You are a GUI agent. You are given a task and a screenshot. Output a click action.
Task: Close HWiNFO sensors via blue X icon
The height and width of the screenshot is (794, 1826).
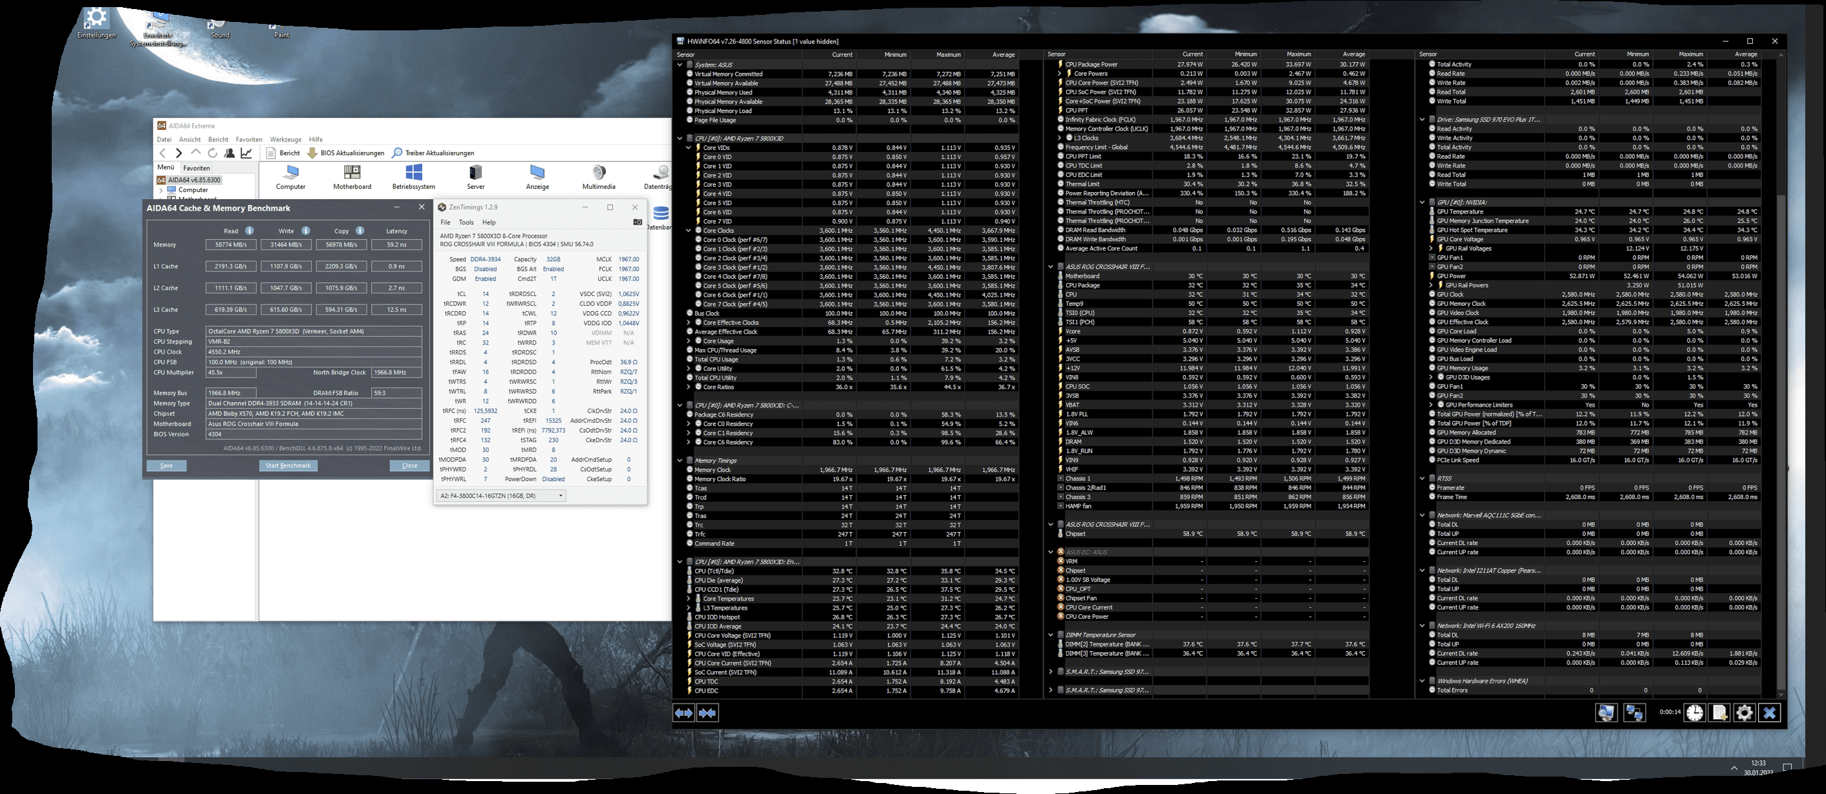click(1770, 713)
